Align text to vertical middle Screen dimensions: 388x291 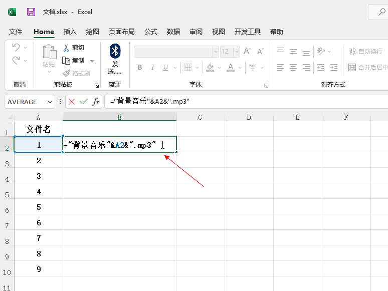pos(293,51)
